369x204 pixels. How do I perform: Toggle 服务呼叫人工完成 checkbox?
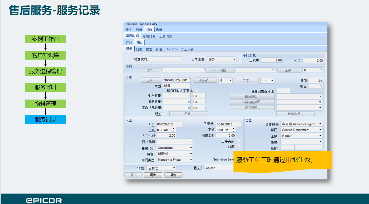[197, 90]
